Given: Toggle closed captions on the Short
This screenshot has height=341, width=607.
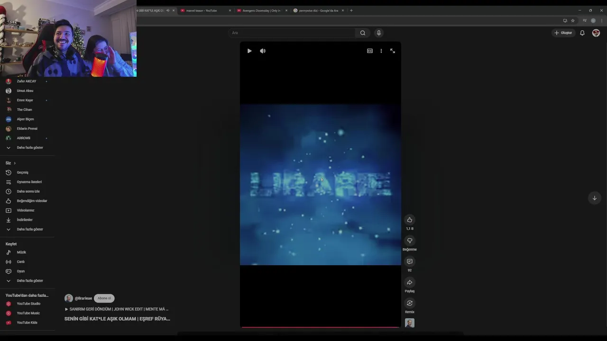Looking at the screenshot, I should click(370, 51).
